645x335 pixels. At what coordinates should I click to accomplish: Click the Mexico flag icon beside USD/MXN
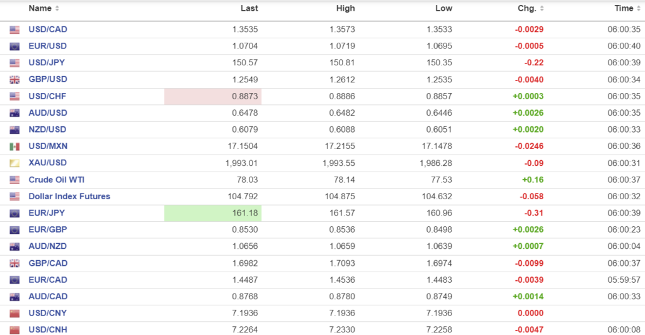tap(14, 146)
